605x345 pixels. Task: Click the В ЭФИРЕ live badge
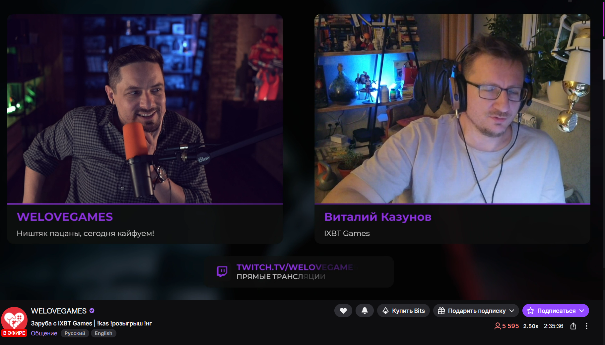[x=14, y=333]
